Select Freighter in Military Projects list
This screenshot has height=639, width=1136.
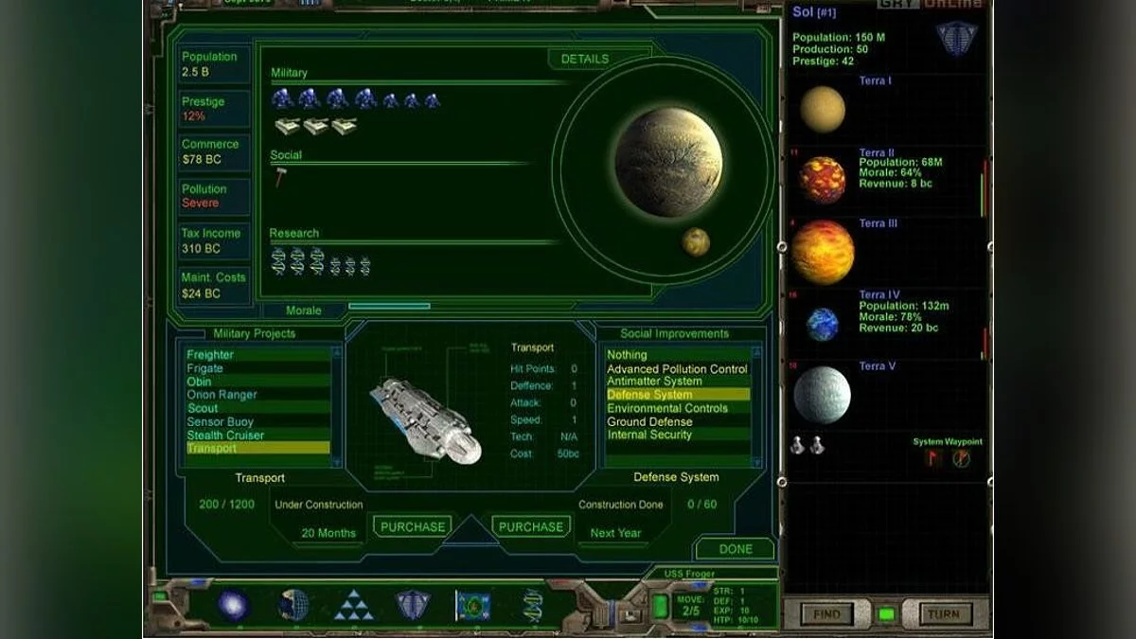pos(258,355)
